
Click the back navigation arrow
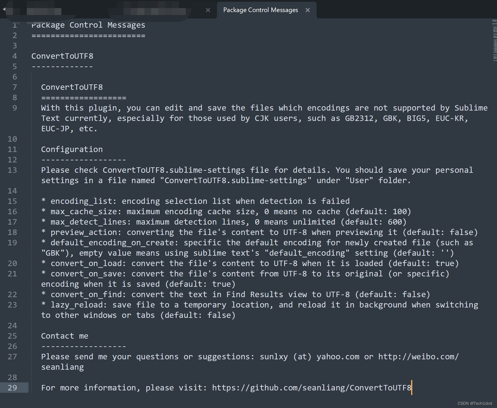(4, 9)
